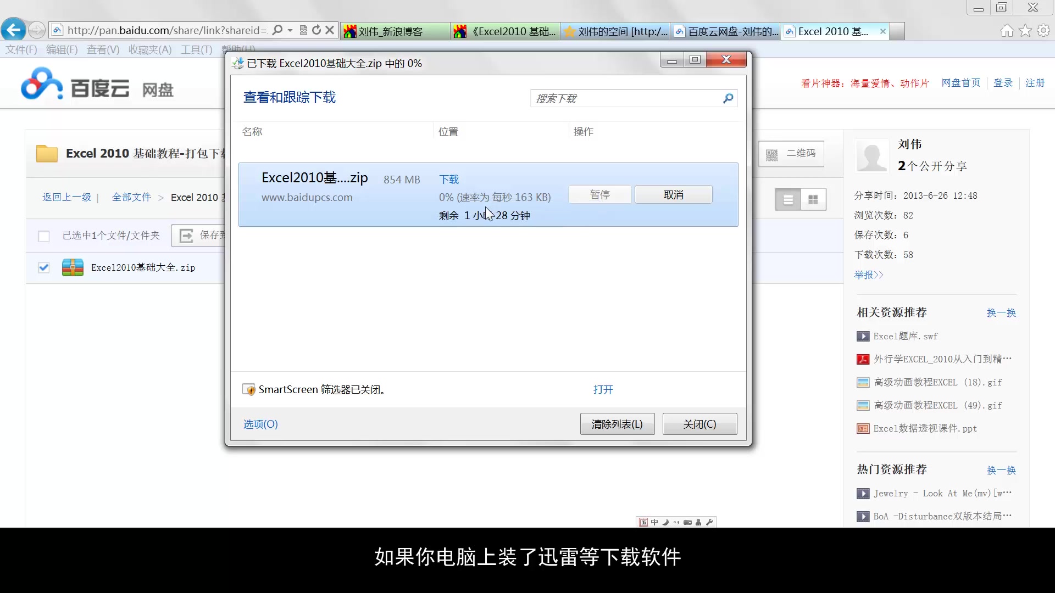Switch to the 百度云网盘-刘伟的 tab
Screen dimensions: 1055x593
coord(726,31)
